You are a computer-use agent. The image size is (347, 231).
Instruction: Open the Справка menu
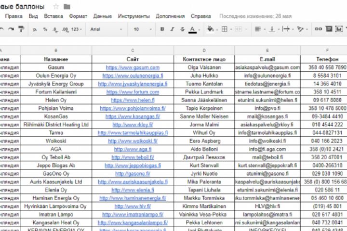click(201, 16)
